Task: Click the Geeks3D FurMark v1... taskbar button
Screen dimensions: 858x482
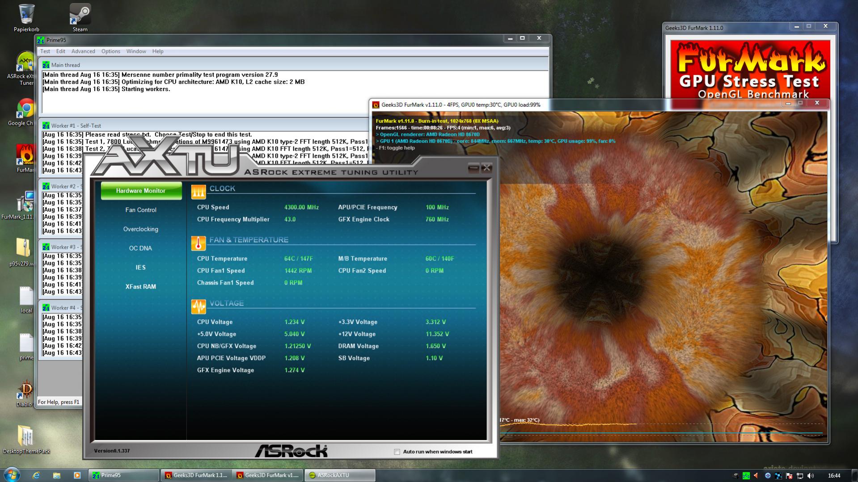Action: tap(268, 475)
